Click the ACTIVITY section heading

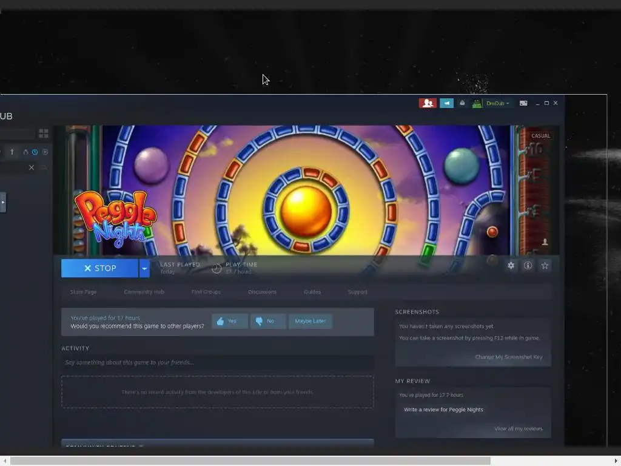click(x=75, y=348)
